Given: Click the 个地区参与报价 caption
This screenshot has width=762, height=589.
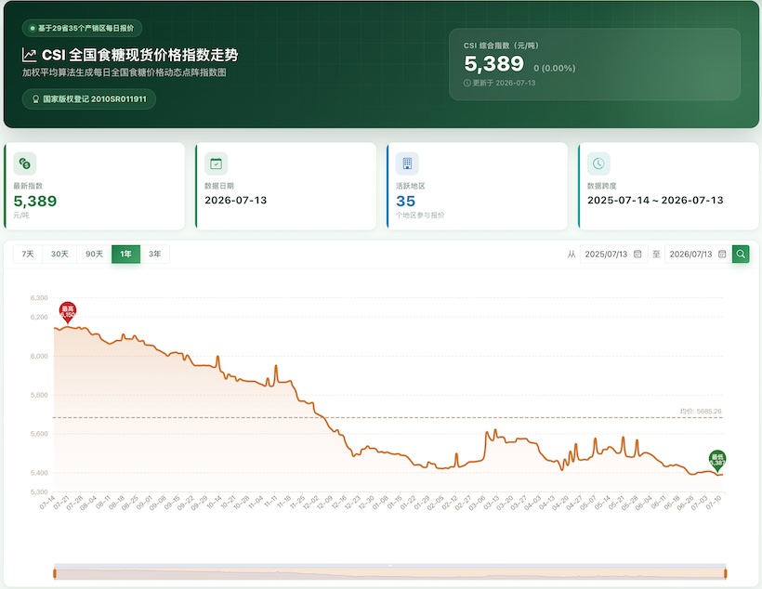Looking at the screenshot, I should (x=420, y=216).
